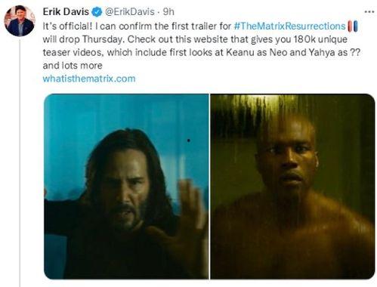Click the Erik Davis display name
The height and width of the screenshot is (287, 377).
[x=66, y=12]
